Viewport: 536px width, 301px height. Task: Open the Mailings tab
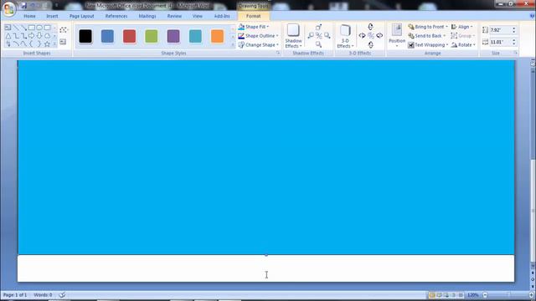coord(147,16)
